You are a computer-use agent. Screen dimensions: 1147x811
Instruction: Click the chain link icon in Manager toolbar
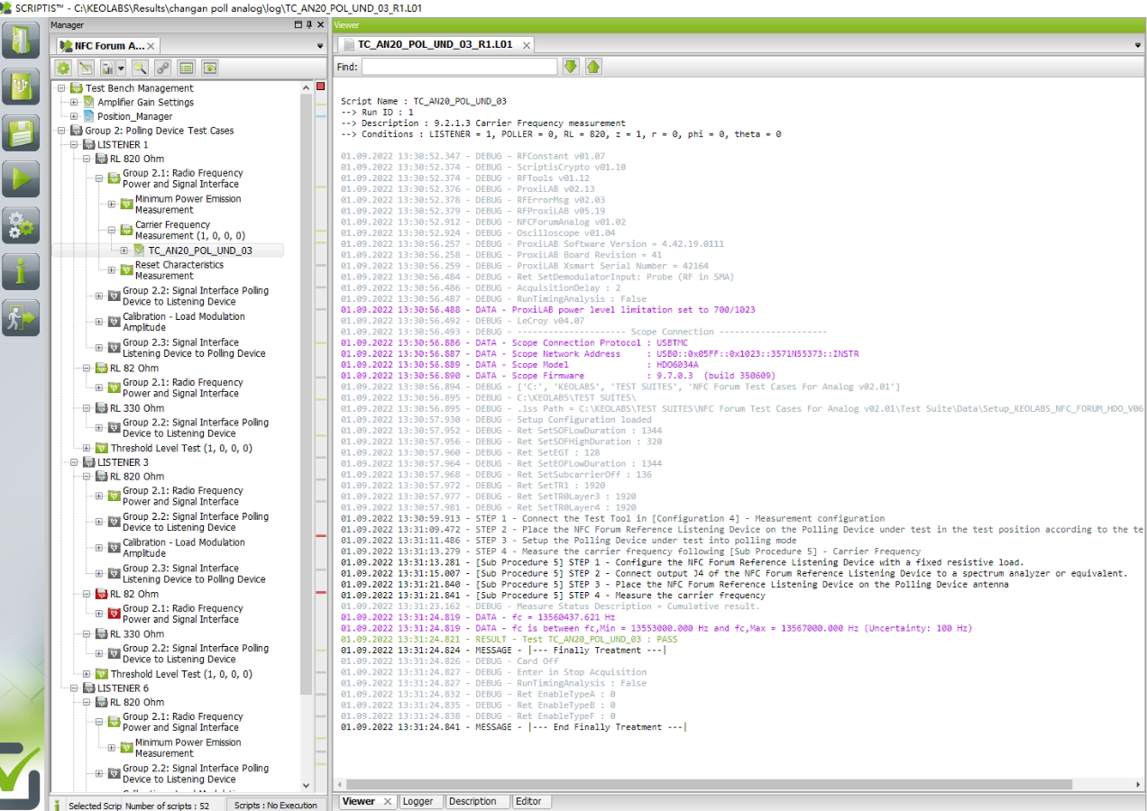(x=162, y=68)
